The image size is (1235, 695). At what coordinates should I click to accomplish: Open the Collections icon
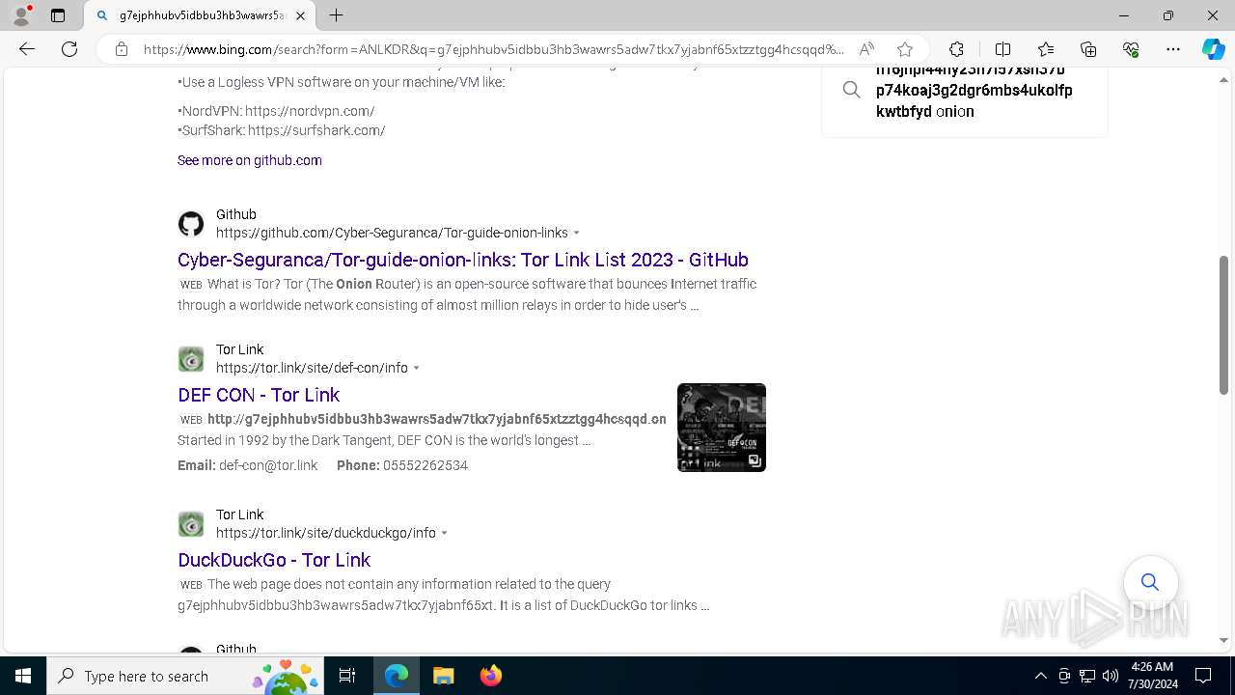pyautogui.click(x=1088, y=49)
